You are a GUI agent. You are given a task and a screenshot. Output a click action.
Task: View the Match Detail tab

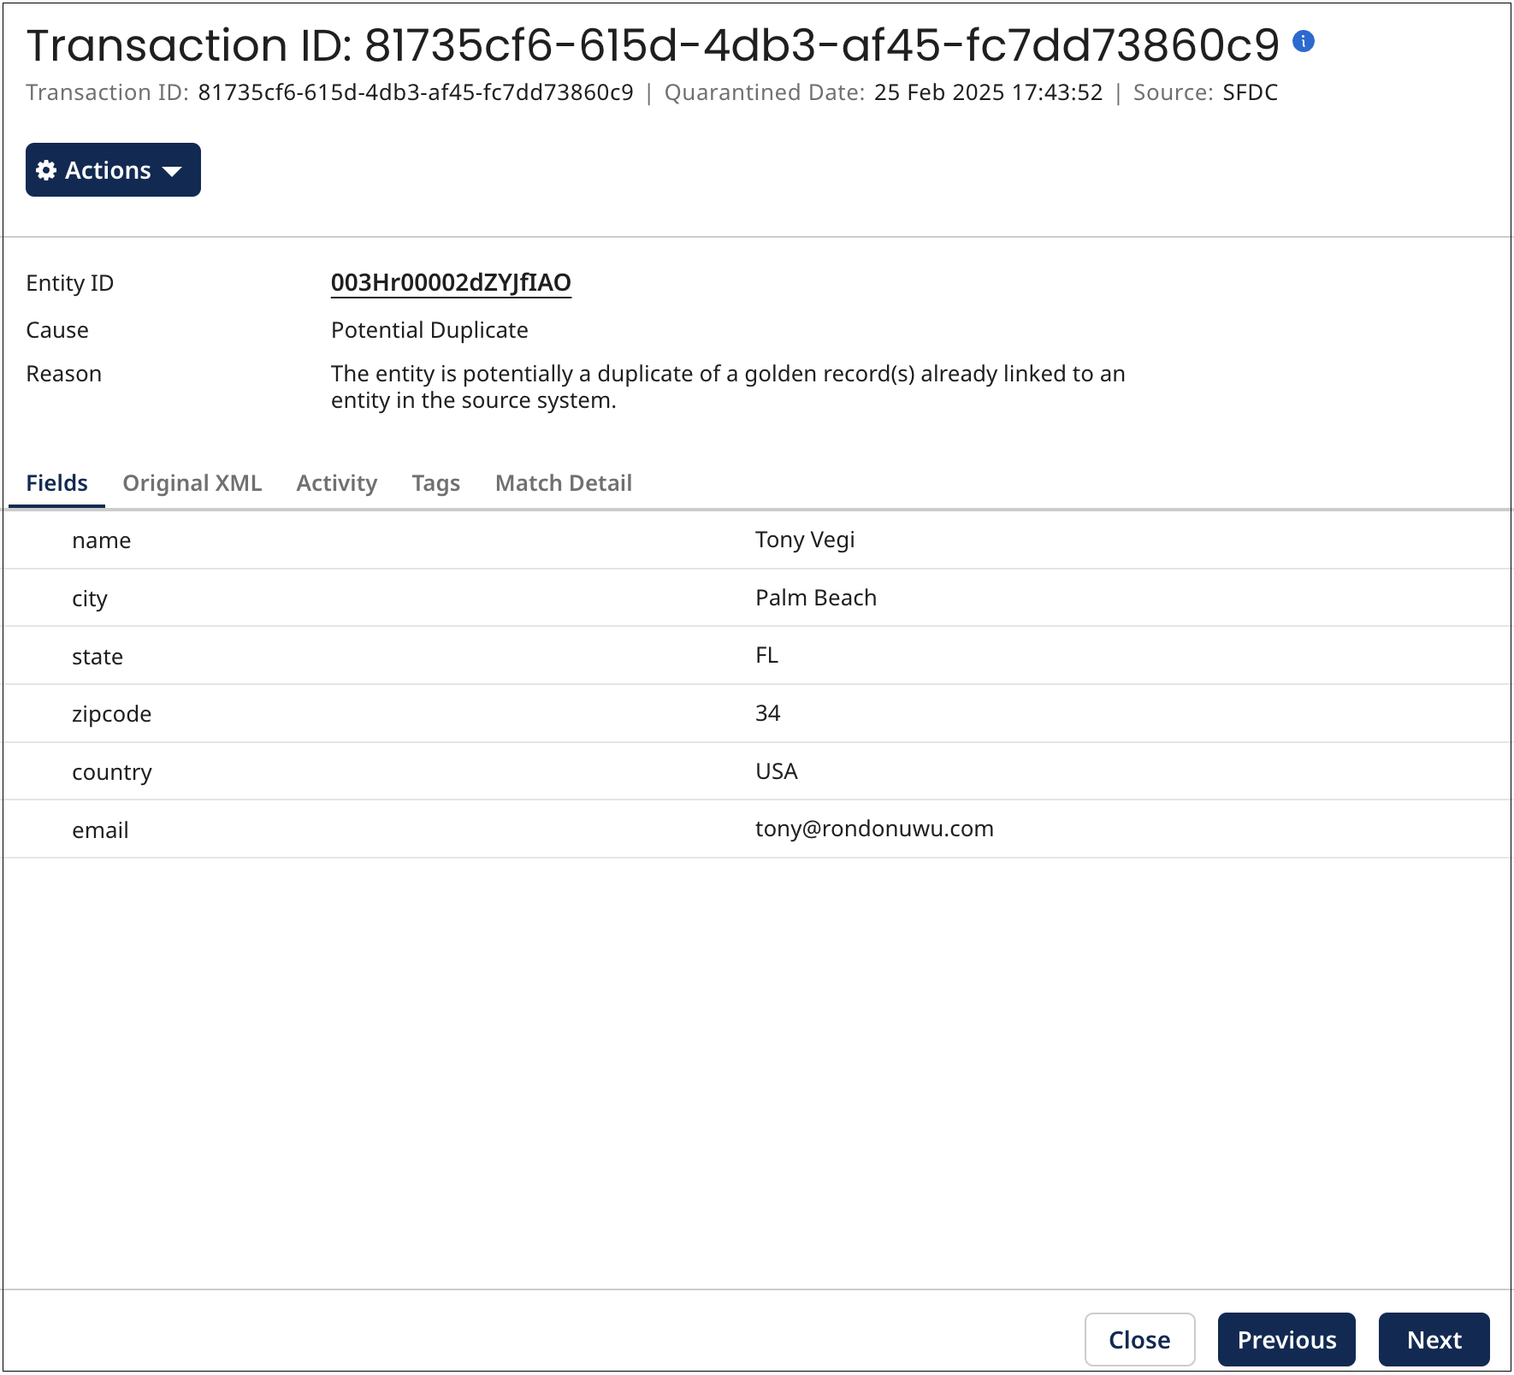pyautogui.click(x=564, y=483)
